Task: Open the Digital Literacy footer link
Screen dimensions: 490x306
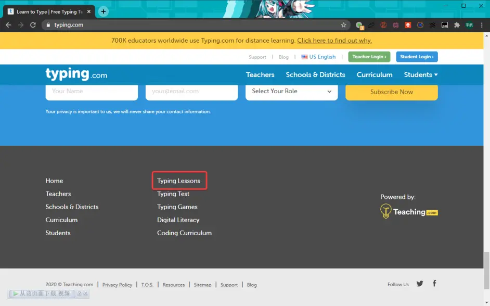Action: 178,220
